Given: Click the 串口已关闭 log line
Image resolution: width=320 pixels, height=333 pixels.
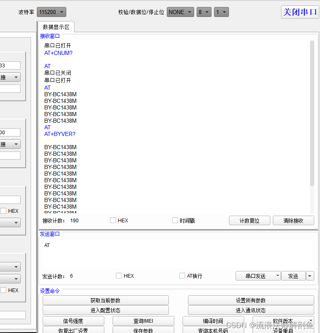Looking at the screenshot, I should pos(58,73).
